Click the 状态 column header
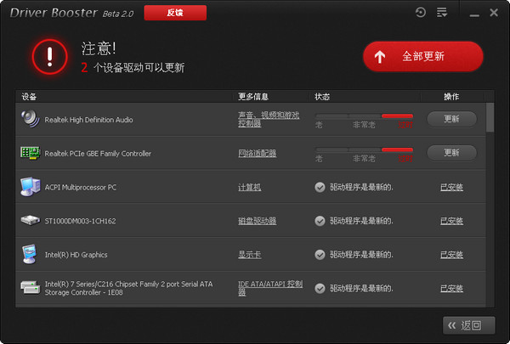The width and height of the screenshot is (510, 344). [x=322, y=97]
